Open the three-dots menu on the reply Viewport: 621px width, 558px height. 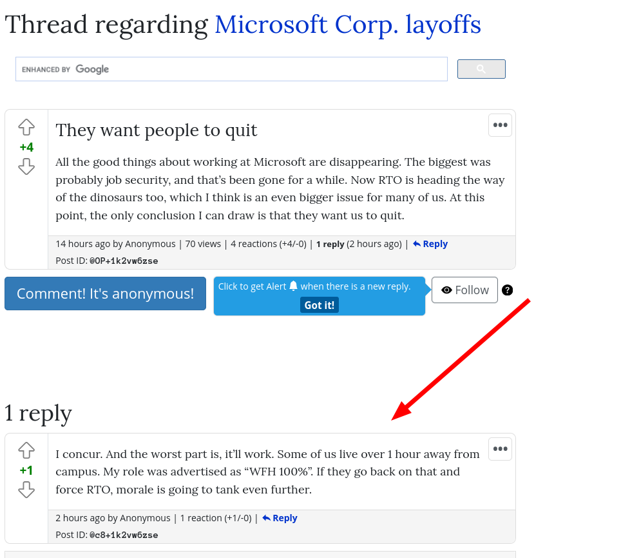(x=500, y=449)
